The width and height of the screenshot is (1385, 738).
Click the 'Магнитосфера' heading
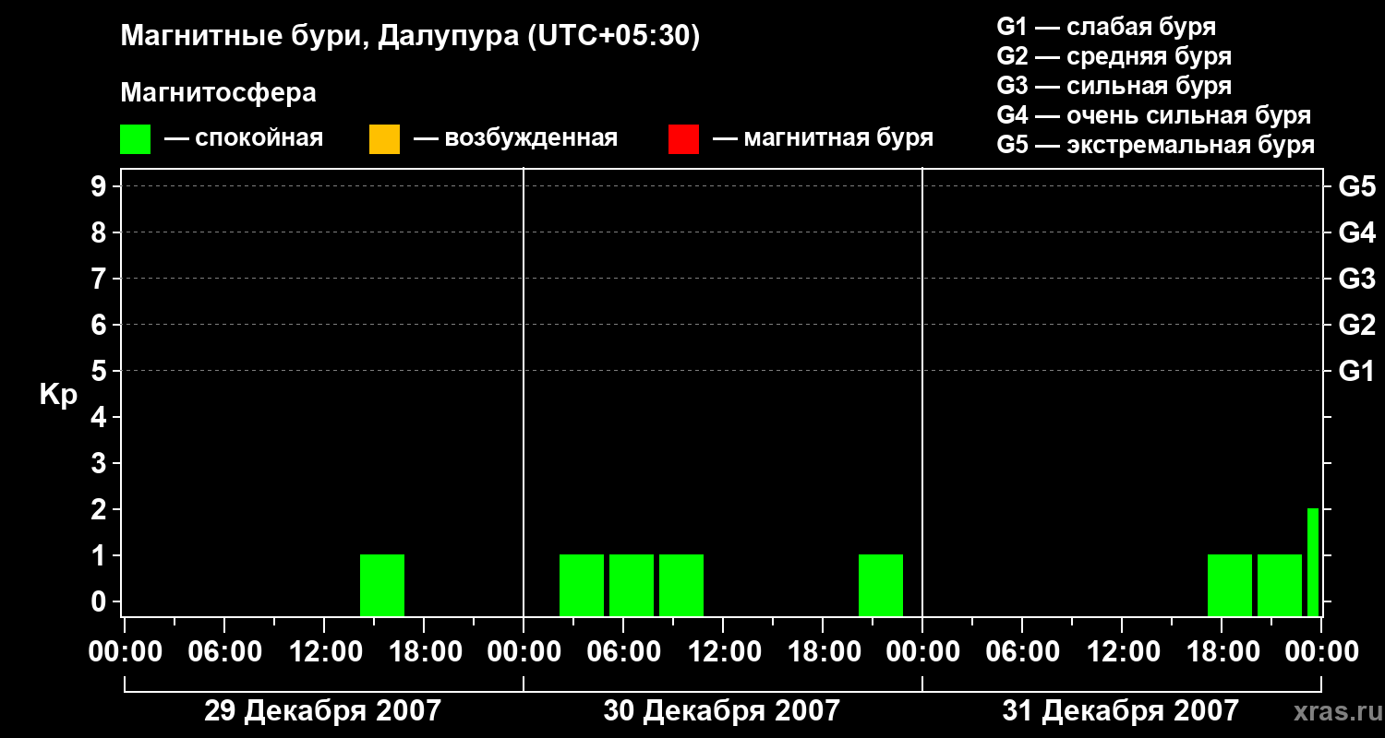click(218, 93)
